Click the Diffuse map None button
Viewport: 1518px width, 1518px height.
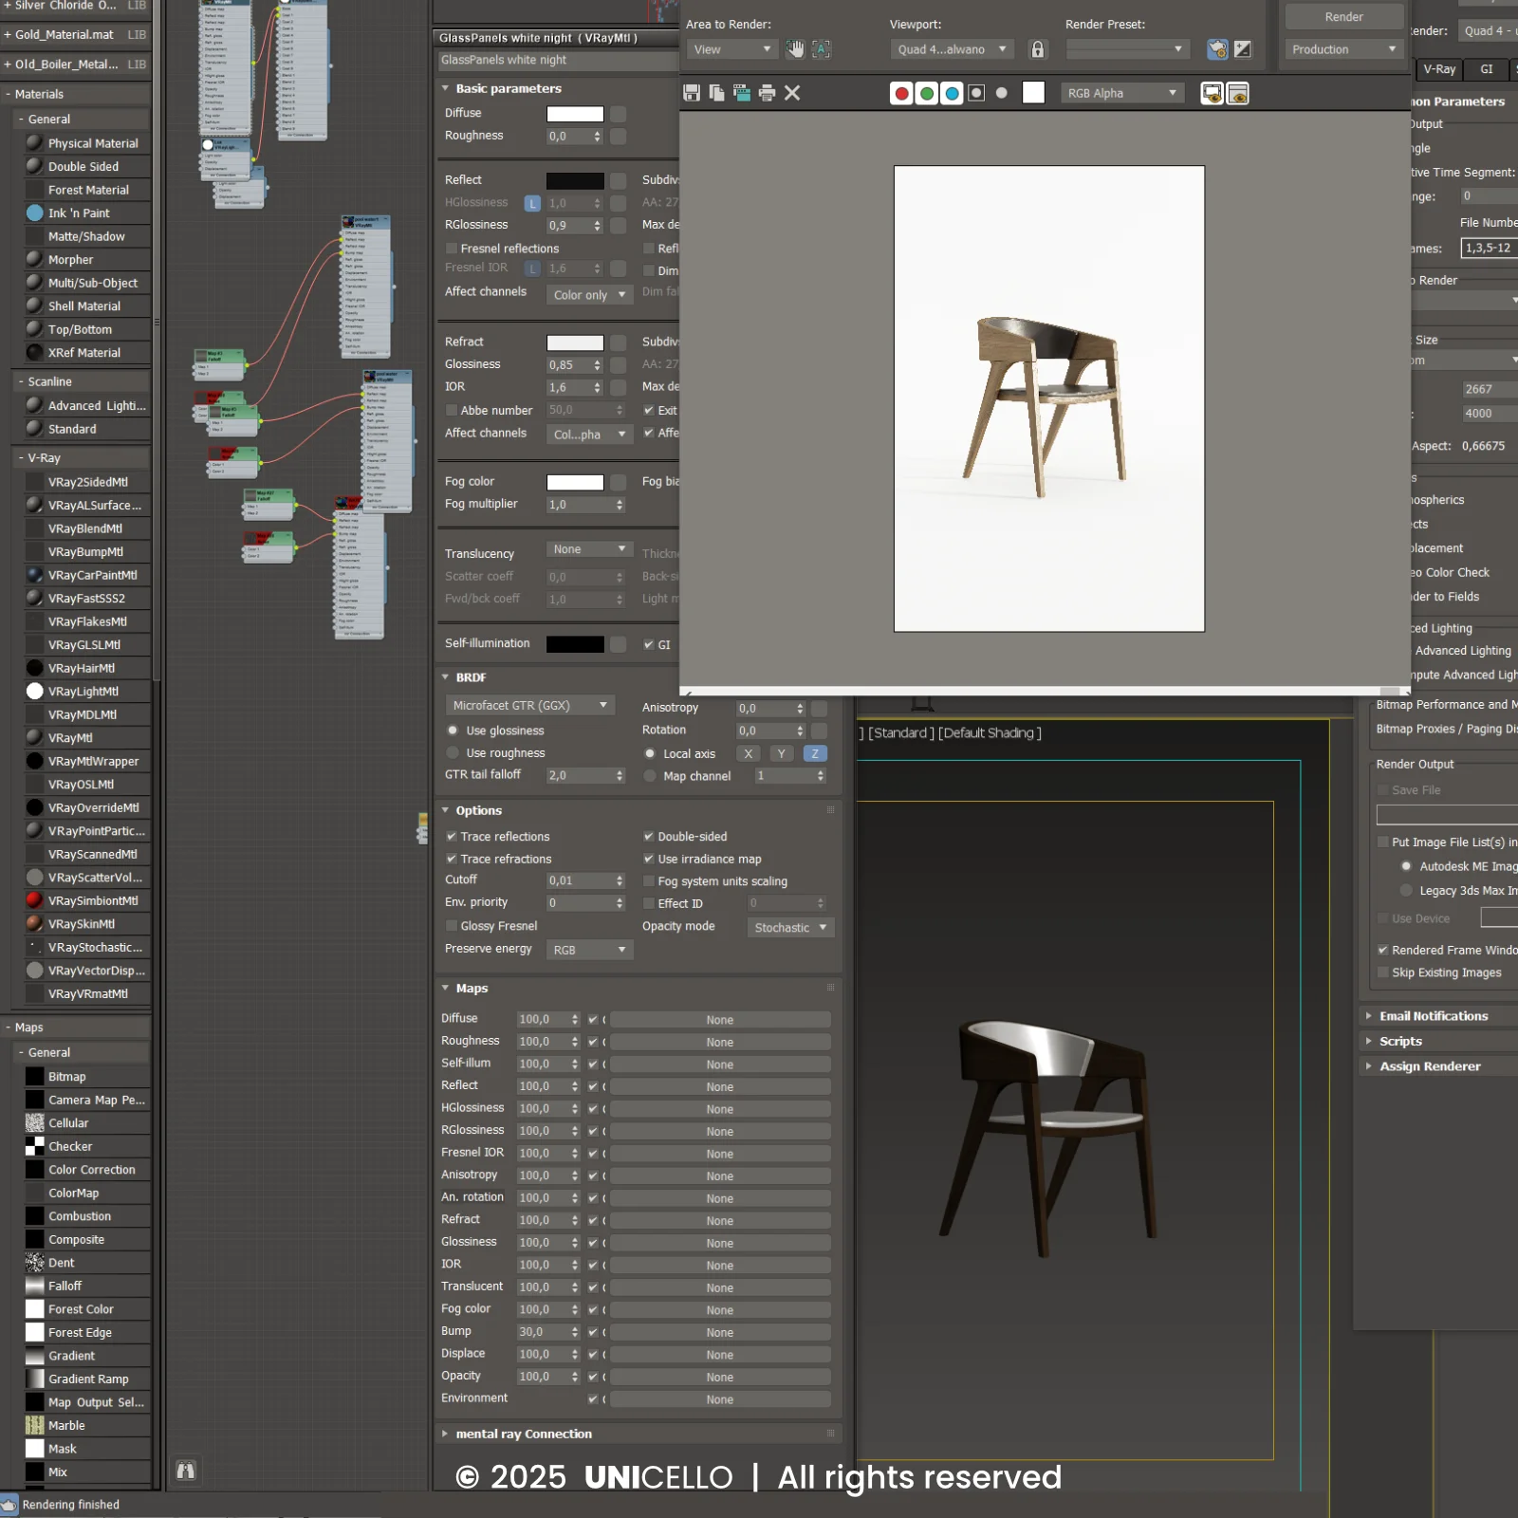(719, 1020)
